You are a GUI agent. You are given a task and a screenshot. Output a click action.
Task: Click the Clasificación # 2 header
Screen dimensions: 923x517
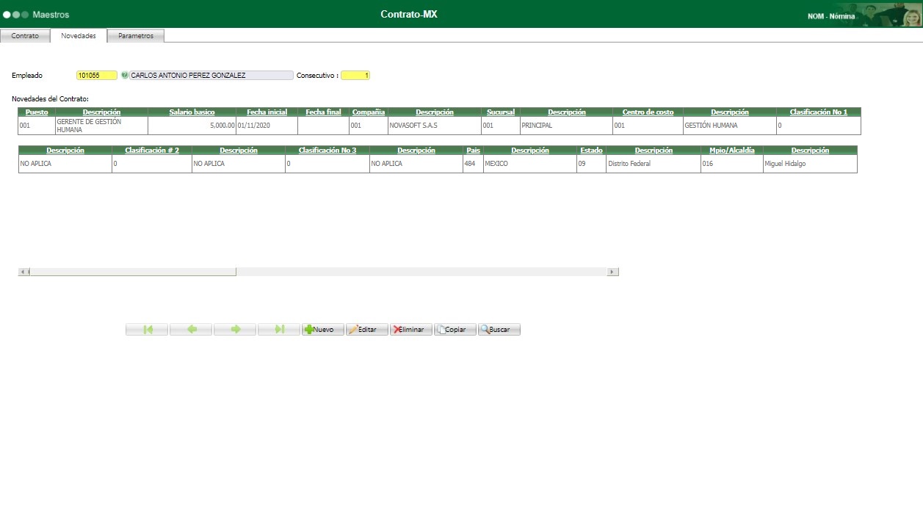(152, 151)
